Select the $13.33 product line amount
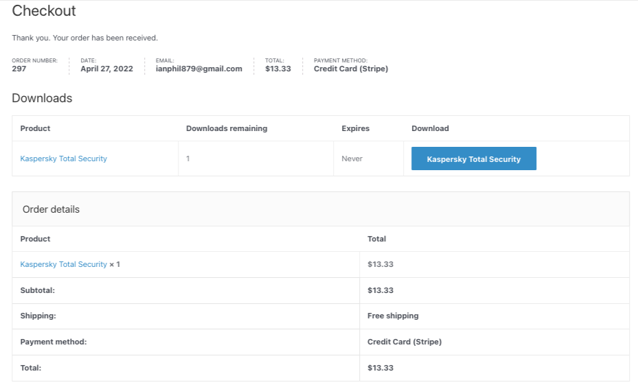The width and height of the screenshot is (638, 387). pyautogui.click(x=380, y=264)
